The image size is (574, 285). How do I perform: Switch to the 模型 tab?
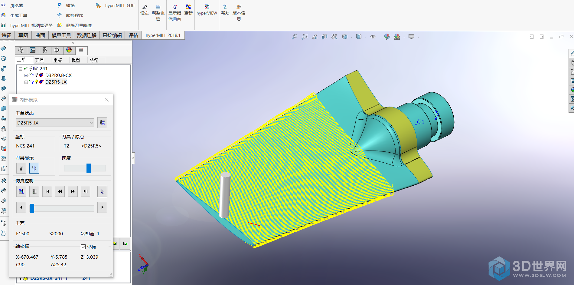point(76,60)
